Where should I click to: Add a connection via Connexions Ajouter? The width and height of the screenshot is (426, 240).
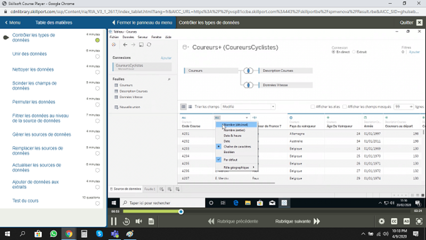(166, 58)
